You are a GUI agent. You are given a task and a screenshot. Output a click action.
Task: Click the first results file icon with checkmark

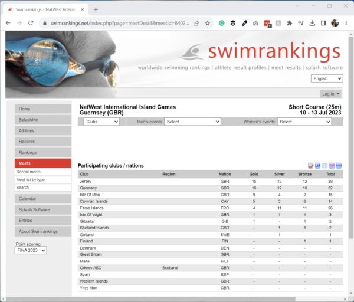(x=310, y=165)
